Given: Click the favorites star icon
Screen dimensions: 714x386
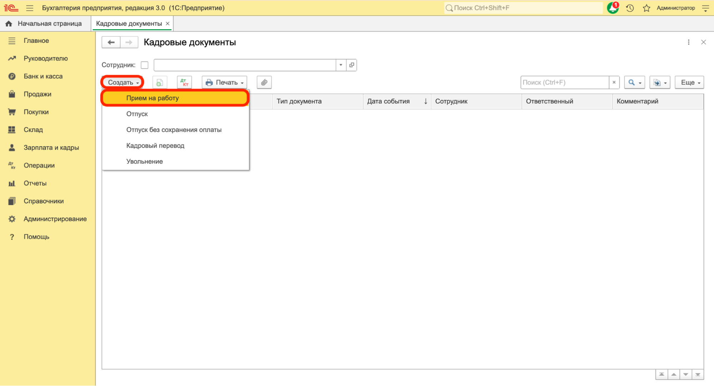Looking at the screenshot, I should pos(646,8).
